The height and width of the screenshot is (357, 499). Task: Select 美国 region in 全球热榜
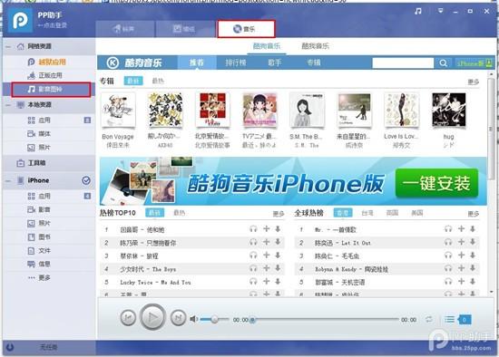tap(417, 213)
